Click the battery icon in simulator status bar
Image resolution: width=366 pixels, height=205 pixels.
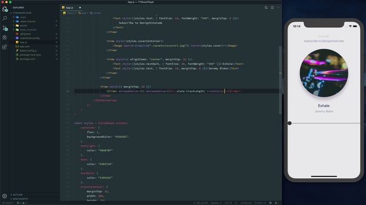[x=355, y=27]
